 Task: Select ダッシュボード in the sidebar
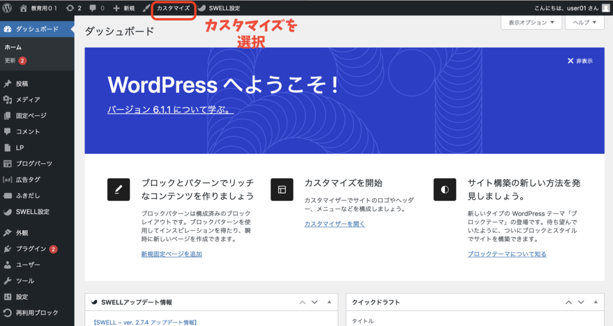pyautogui.click(x=37, y=29)
